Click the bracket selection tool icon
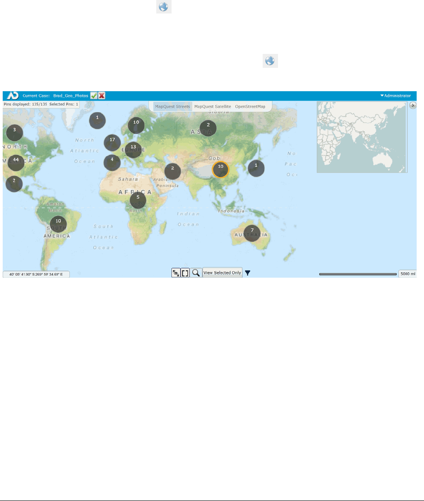Viewport: 424px width, 501px height. pyautogui.click(x=185, y=273)
